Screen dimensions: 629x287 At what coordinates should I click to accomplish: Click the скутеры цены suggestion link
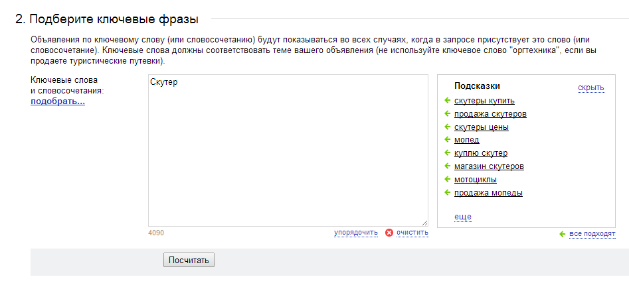[482, 127]
